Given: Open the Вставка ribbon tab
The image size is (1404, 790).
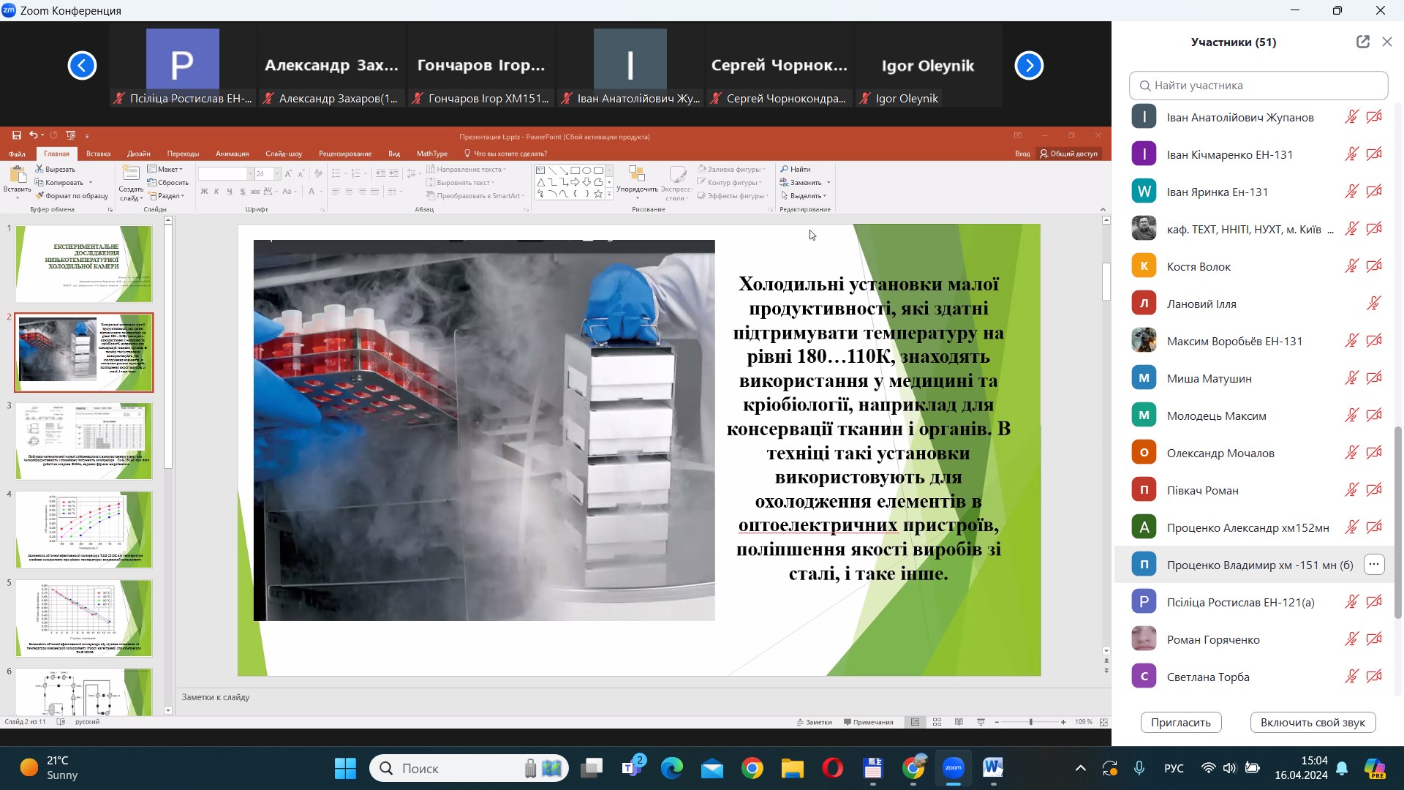Looking at the screenshot, I should click(98, 154).
